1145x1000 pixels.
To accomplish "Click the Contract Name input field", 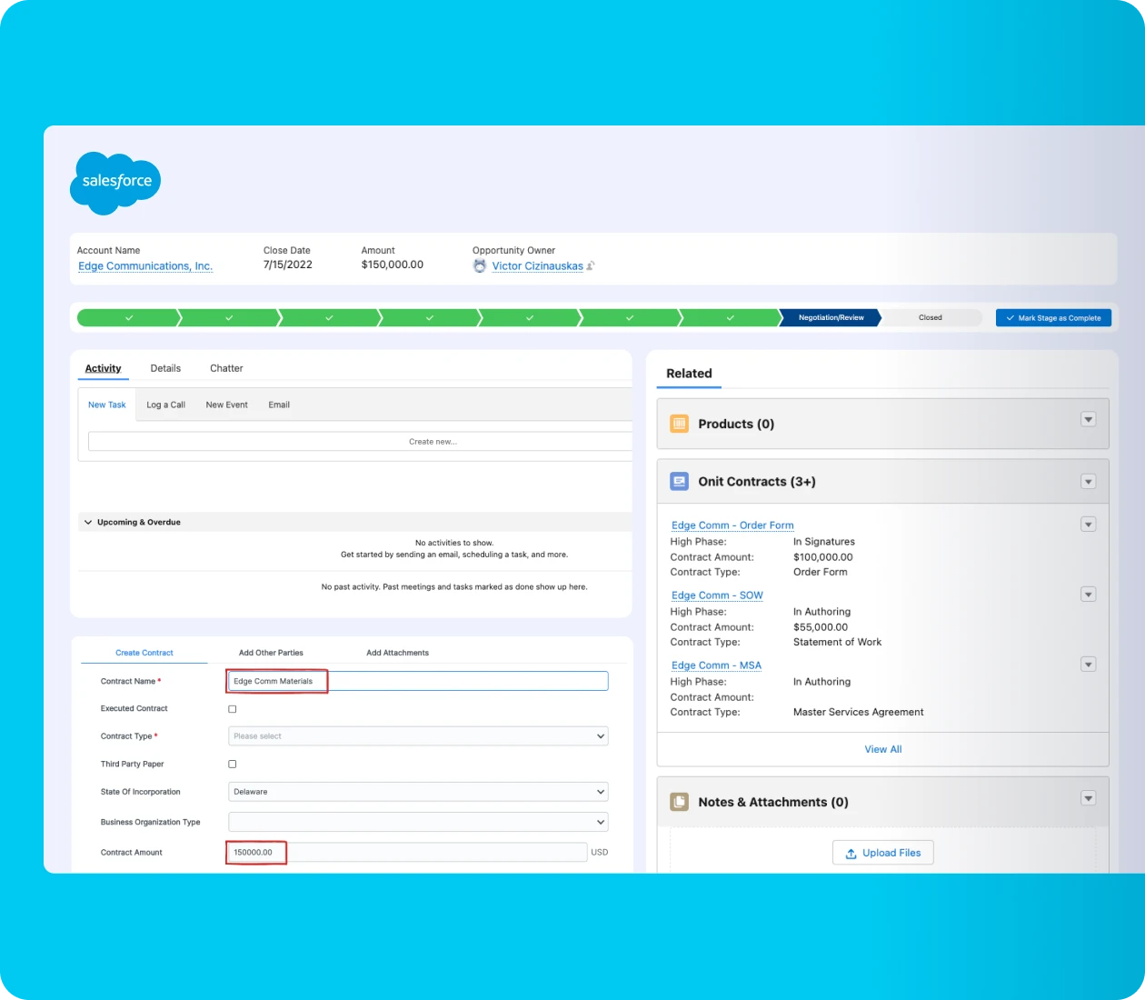I will tap(418, 681).
